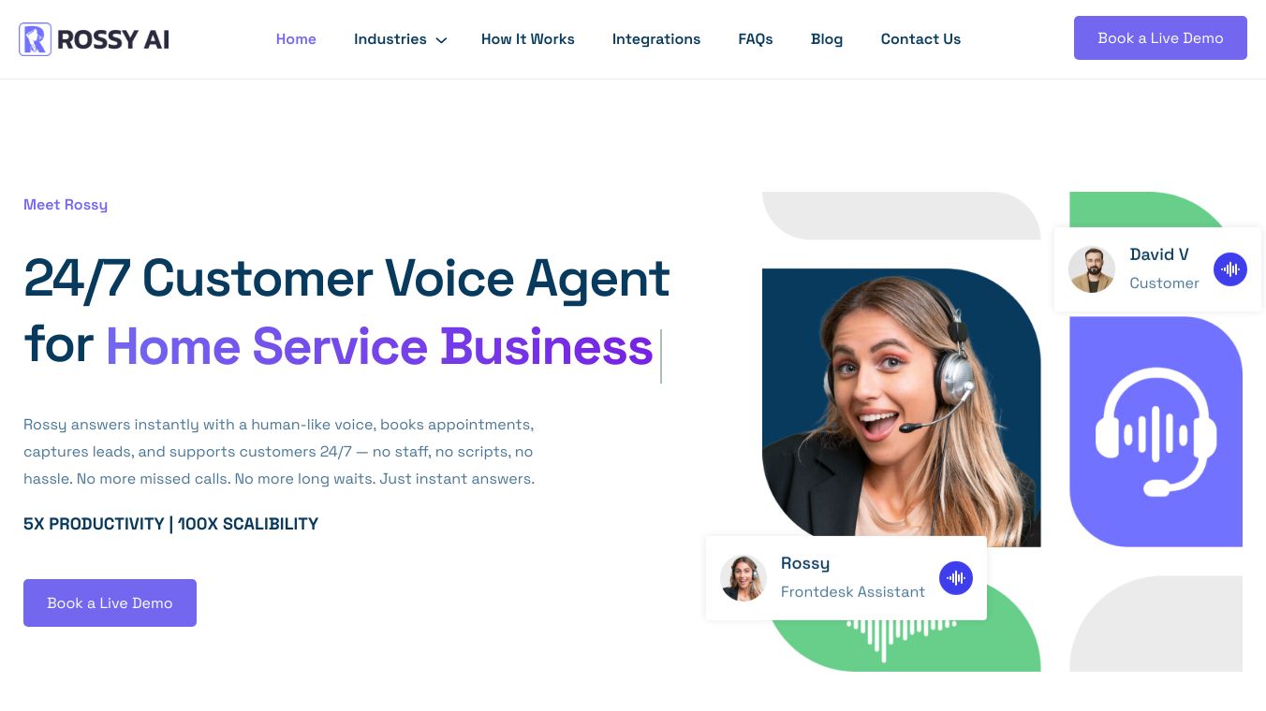Click the voice waveform icon beside Rossy
The image size is (1266, 711).
tap(956, 578)
